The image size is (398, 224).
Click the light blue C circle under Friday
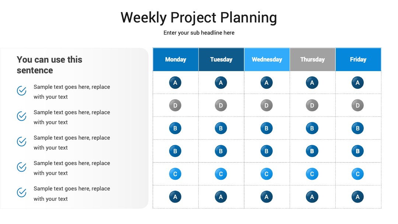357,174
